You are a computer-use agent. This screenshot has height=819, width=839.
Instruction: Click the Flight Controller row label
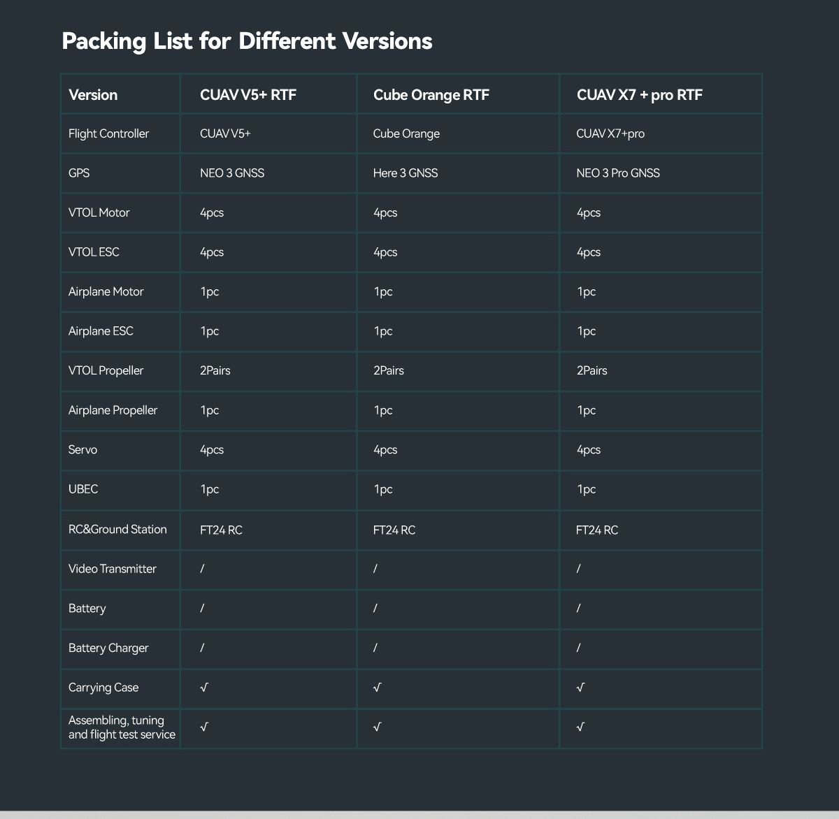pos(108,133)
